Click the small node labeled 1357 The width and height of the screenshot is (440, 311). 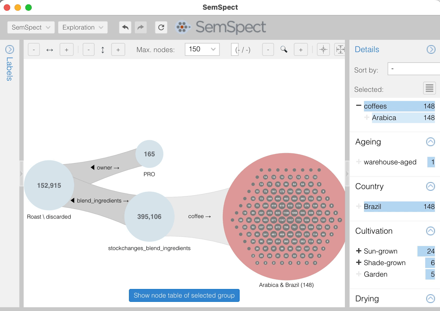(x=290, y=220)
